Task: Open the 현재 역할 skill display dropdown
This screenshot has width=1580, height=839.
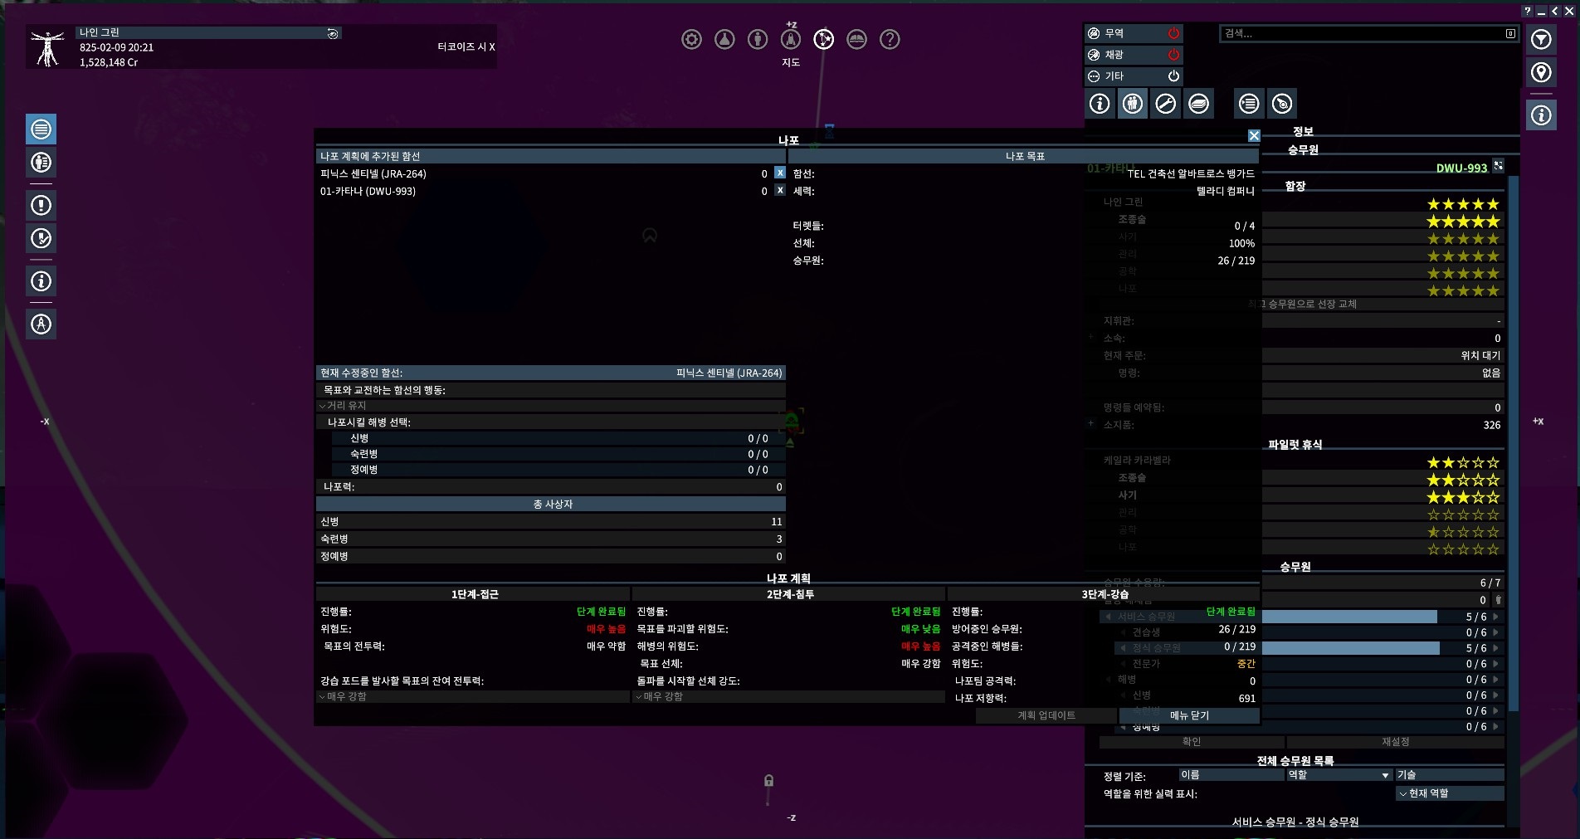Action: click(x=1450, y=793)
